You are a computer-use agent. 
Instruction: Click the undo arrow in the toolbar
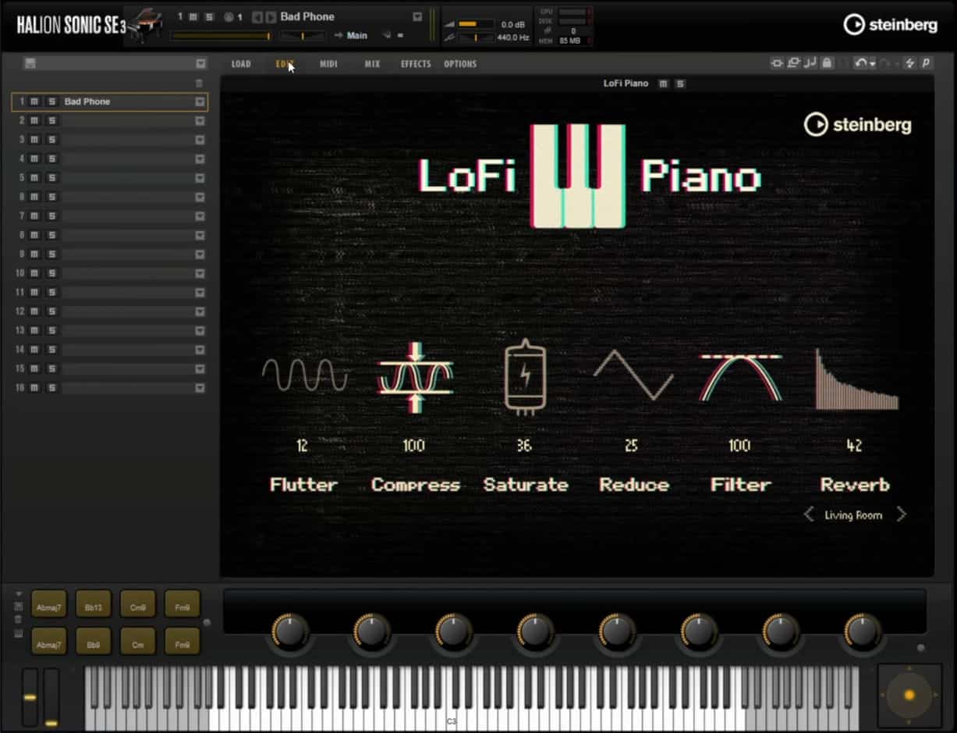coord(860,63)
